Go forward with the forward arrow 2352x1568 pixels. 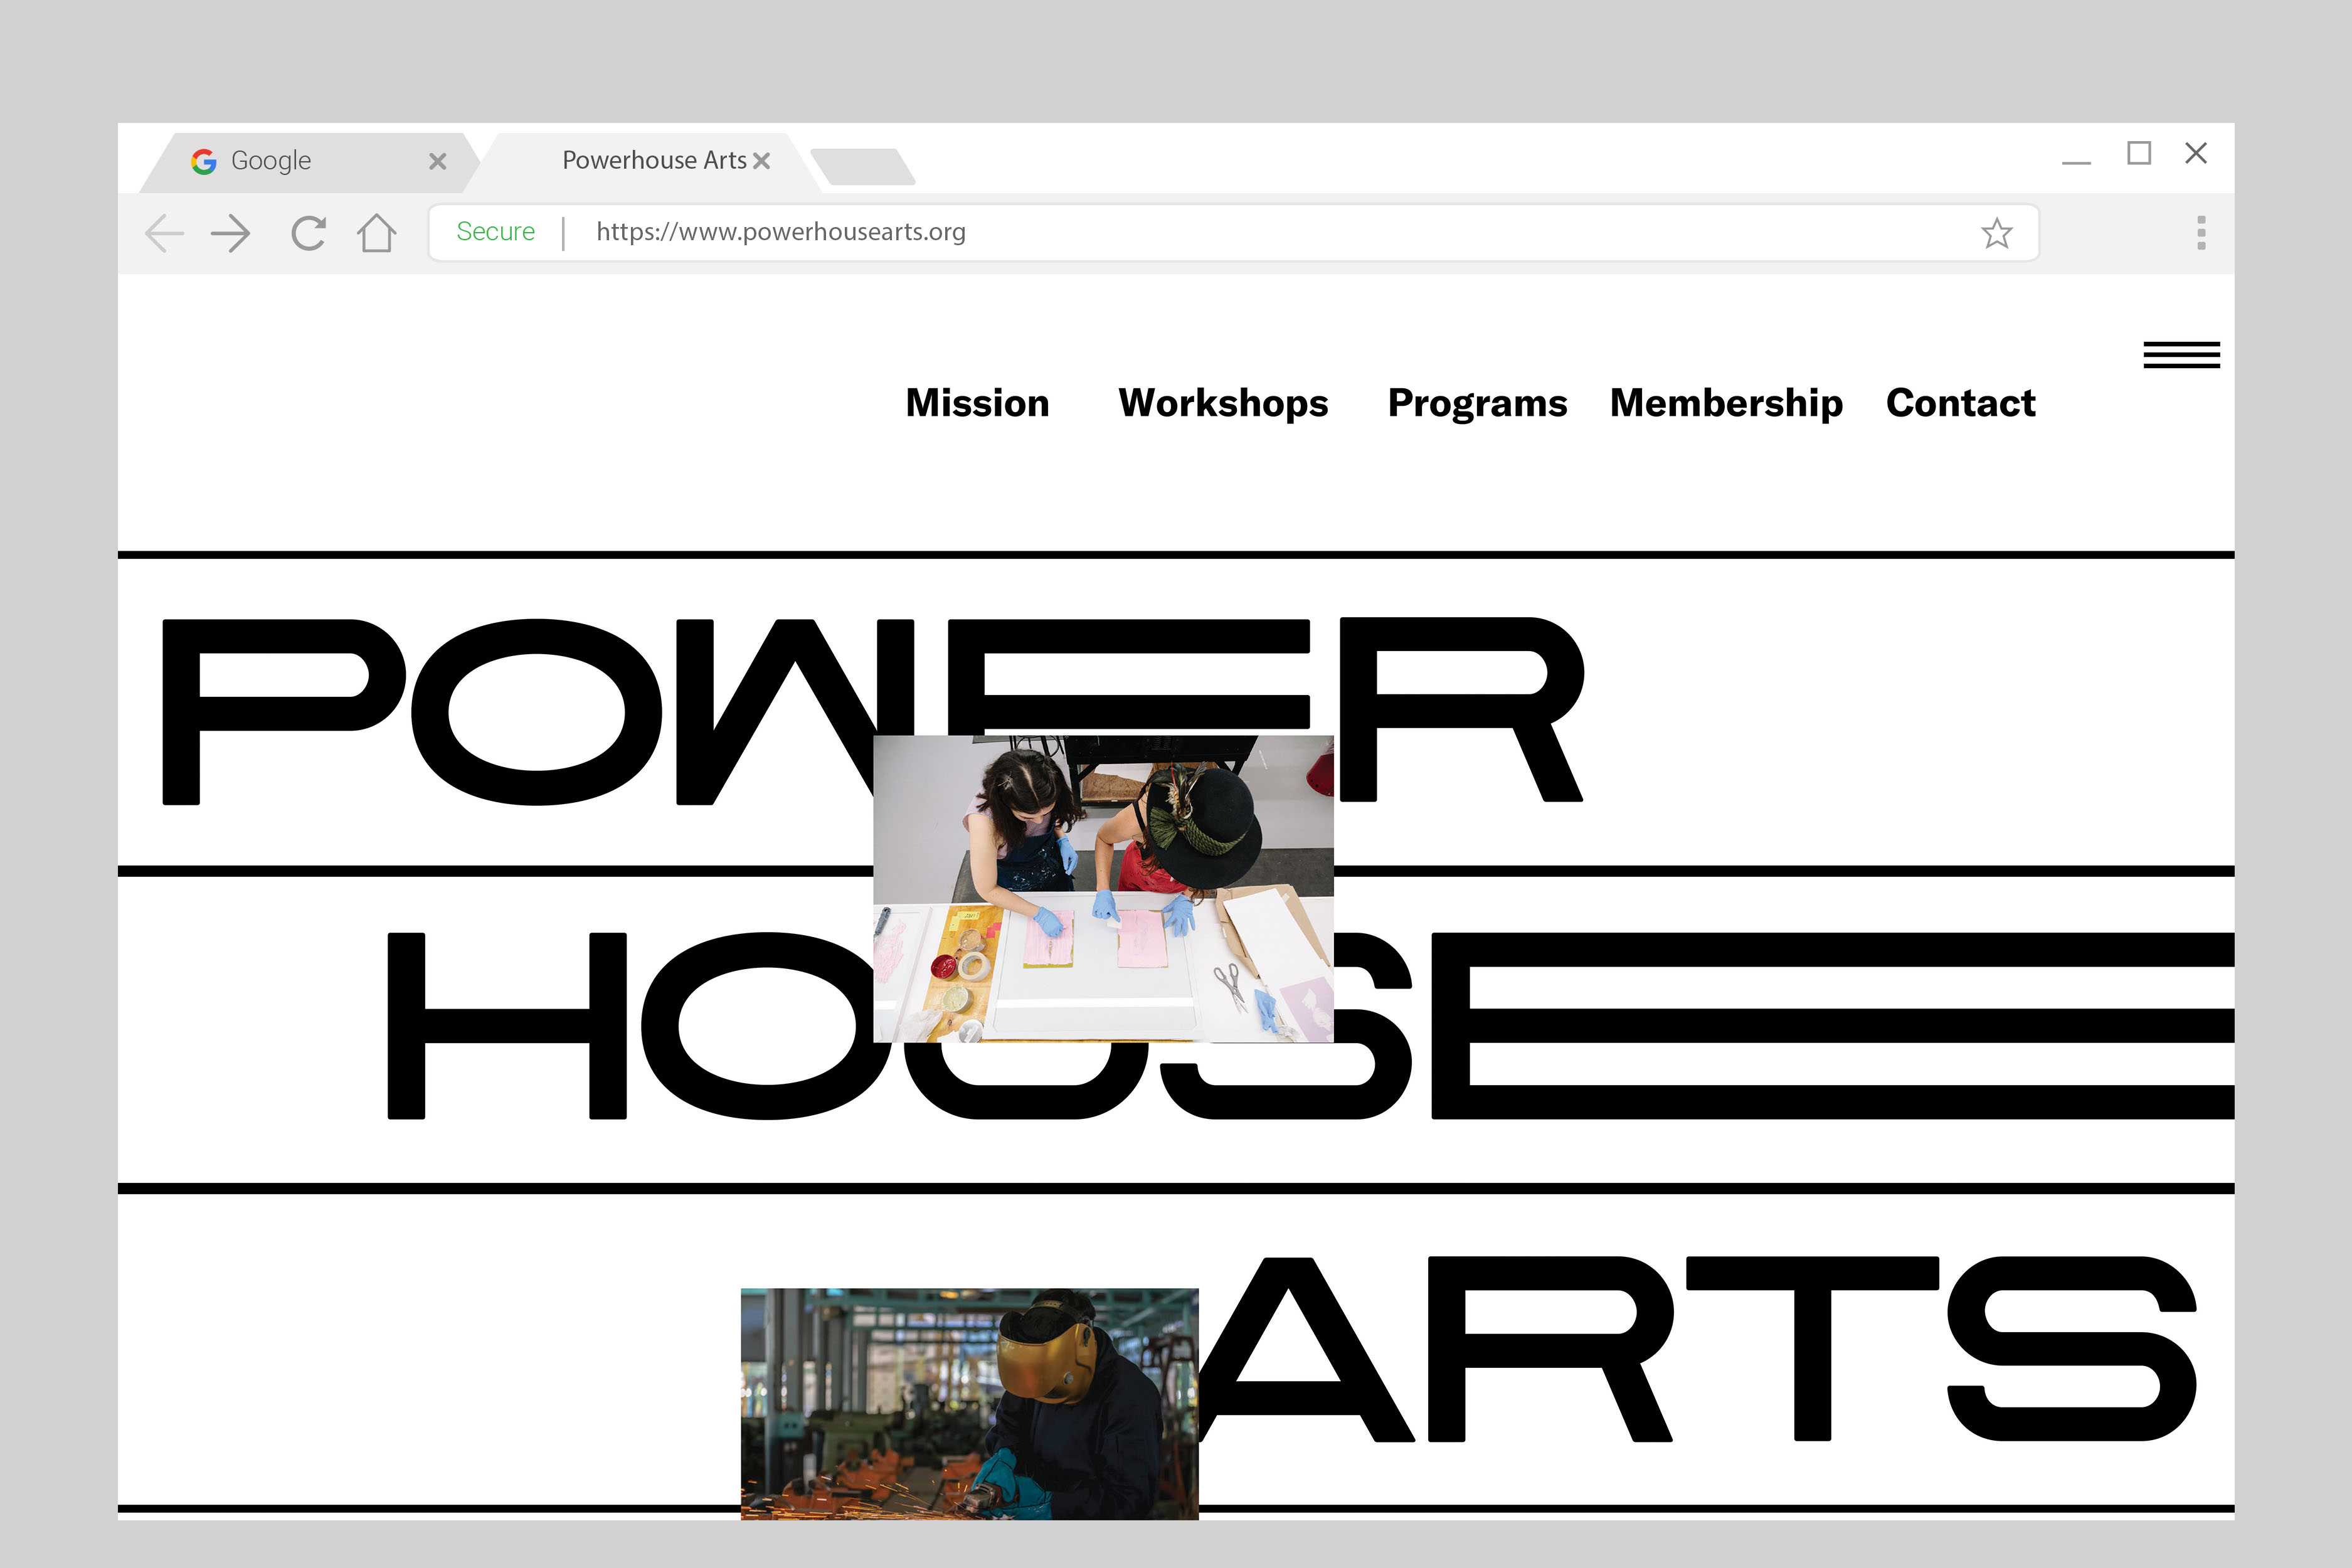tap(231, 233)
